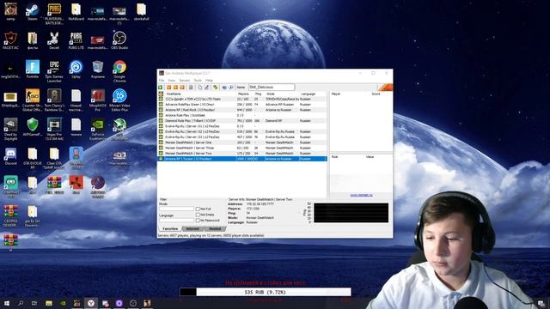The image size is (550, 309).
Task: Open Epic Games Launcher desktop icon
Action: pyautogui.click(x=54, y=71)
